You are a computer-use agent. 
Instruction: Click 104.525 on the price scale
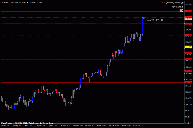(x=189, y=86)
